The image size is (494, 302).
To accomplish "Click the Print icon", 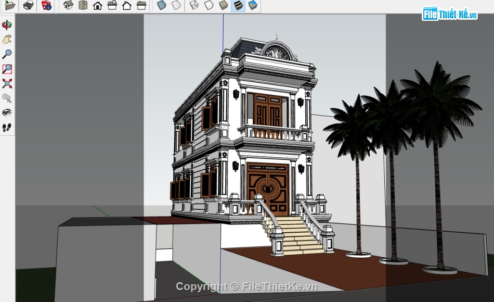I will coord(29,6).
